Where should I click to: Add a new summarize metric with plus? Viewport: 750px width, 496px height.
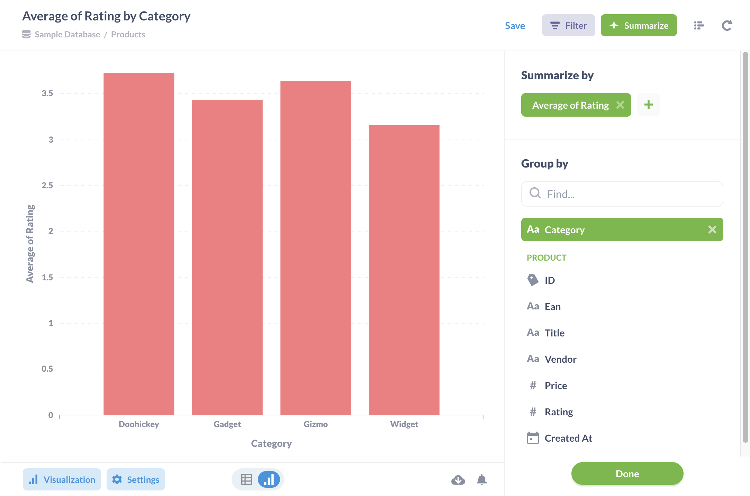tap(648, 105)
